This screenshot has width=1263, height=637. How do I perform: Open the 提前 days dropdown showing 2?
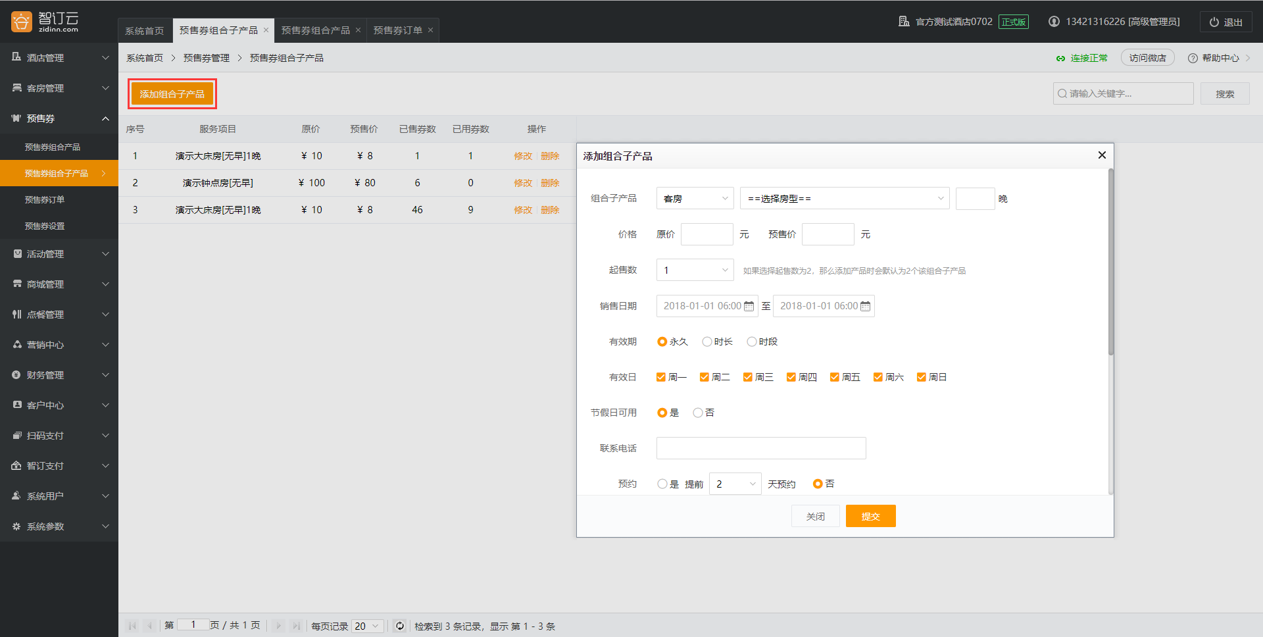[x=735, y=484]
